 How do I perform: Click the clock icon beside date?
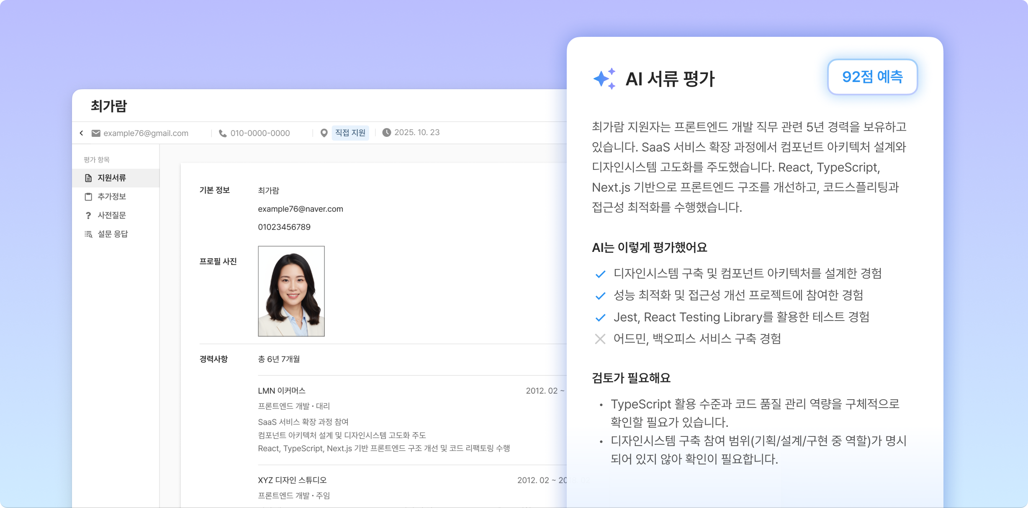tap(387, 133)
